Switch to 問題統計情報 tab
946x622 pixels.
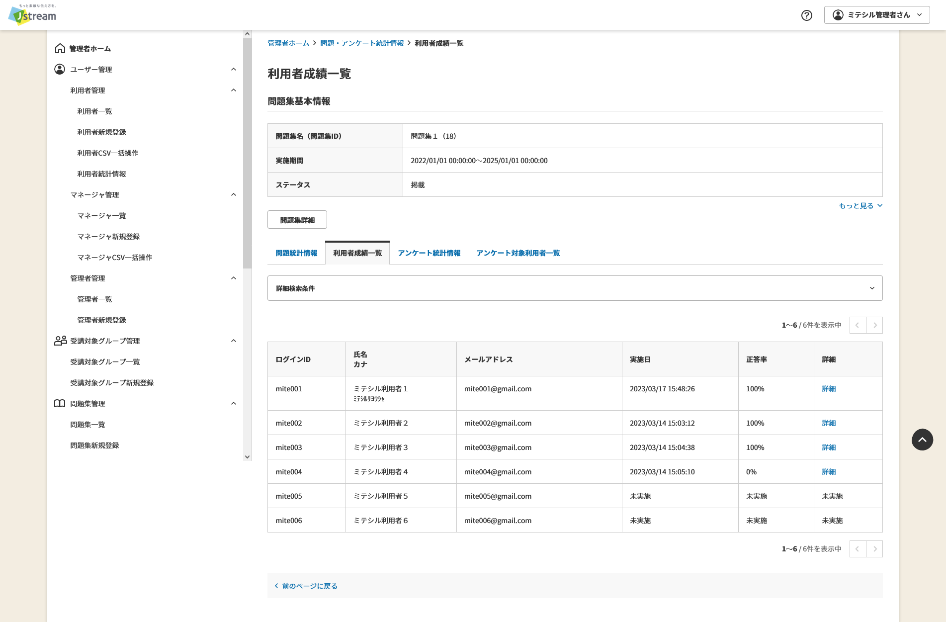click(x=296, y=253)
